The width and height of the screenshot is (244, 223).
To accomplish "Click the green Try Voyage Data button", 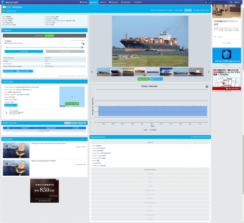I will pos(49,36).
